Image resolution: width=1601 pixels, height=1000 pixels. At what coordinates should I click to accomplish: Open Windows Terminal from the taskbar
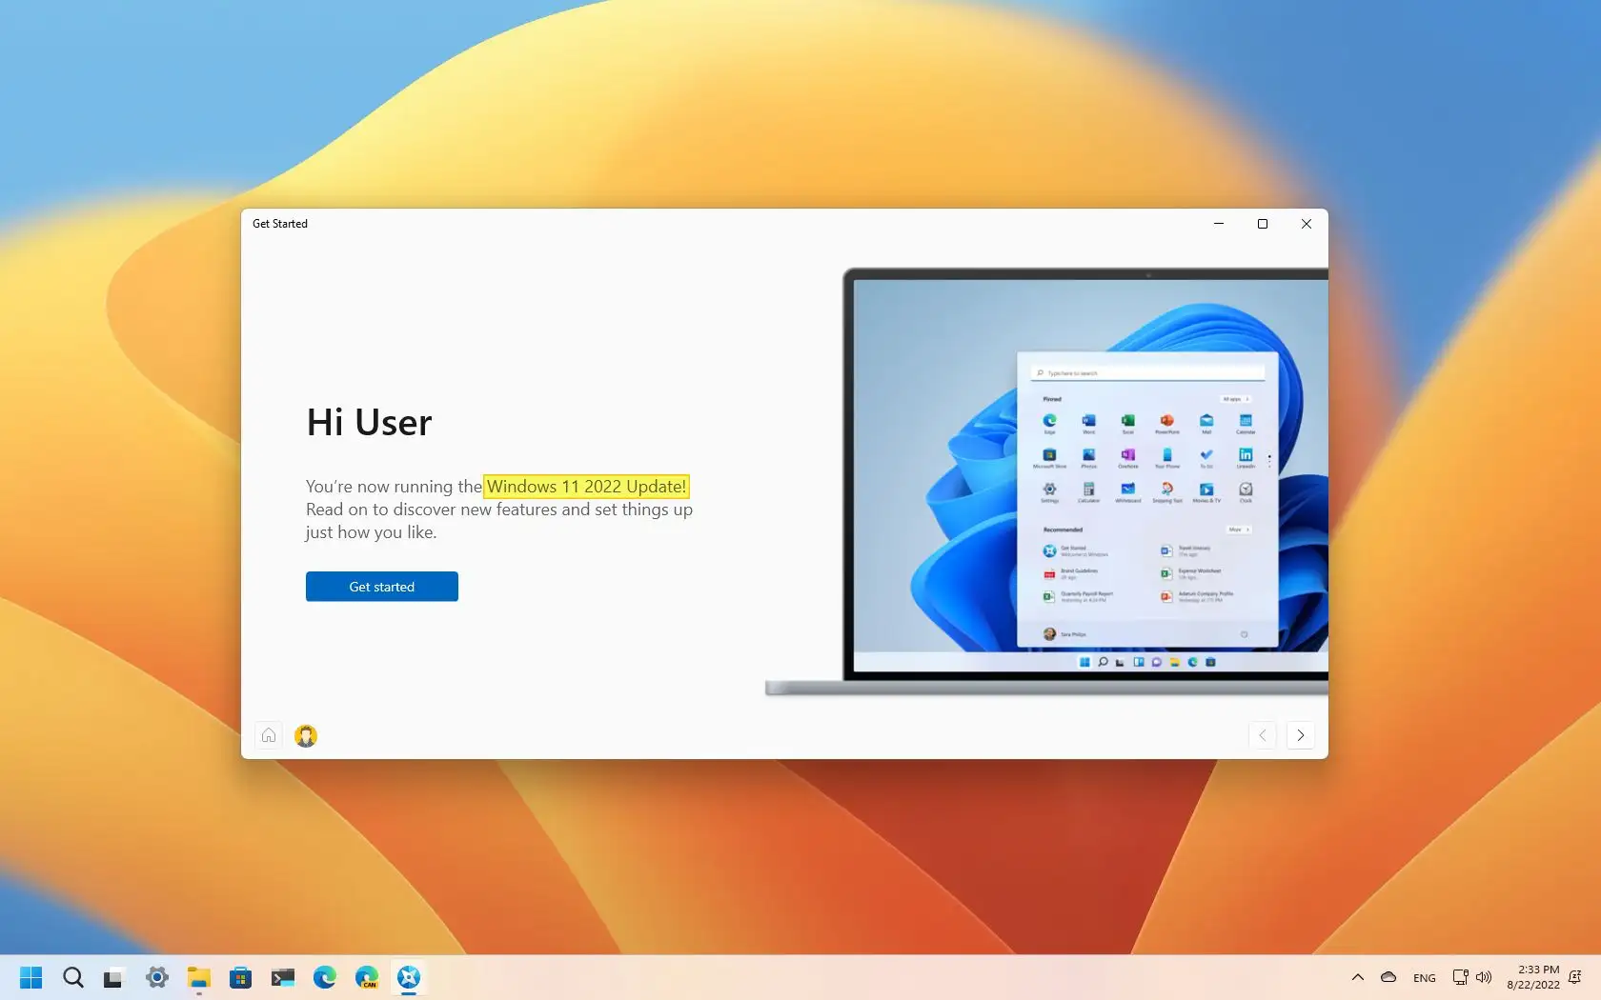point(283,977)
